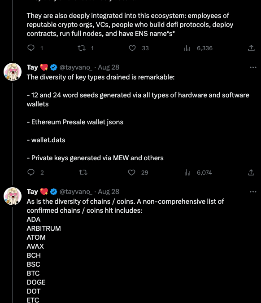Like the tweet with 33 likes
261x303 pixels.
click(x=132, y=48)
